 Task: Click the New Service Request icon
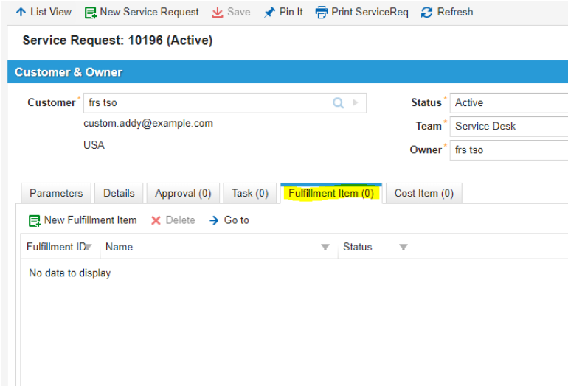[x=90, y=13]
